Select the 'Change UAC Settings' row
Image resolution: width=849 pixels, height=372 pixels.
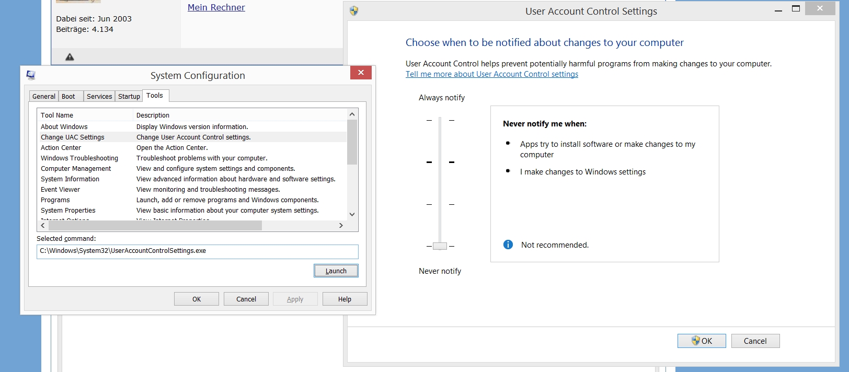tap(192, 137)
